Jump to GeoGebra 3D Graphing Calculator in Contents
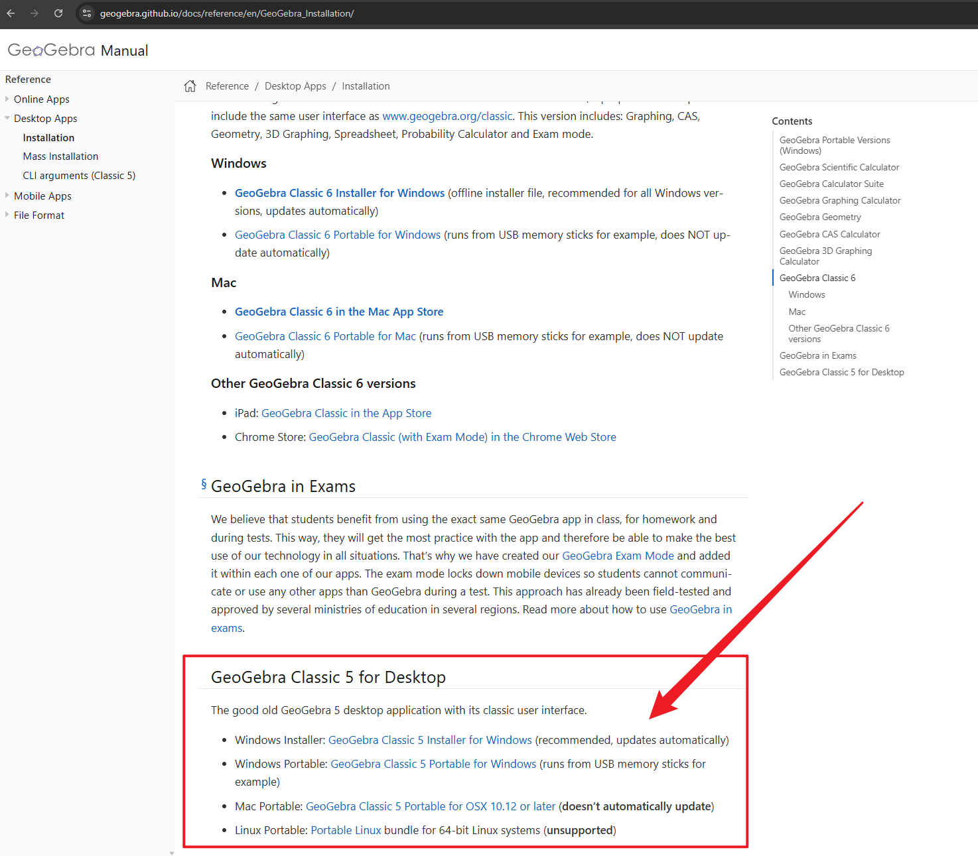 [825, 256]
